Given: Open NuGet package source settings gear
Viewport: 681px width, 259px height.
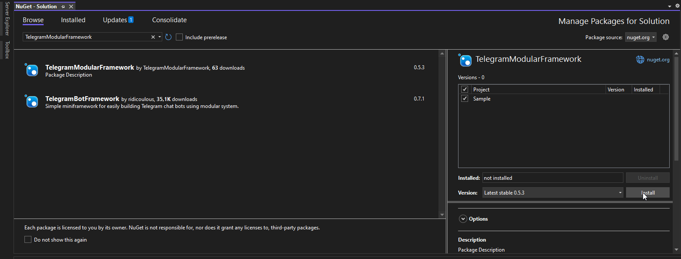Looking at the screenshot, I should click(666, 37).
